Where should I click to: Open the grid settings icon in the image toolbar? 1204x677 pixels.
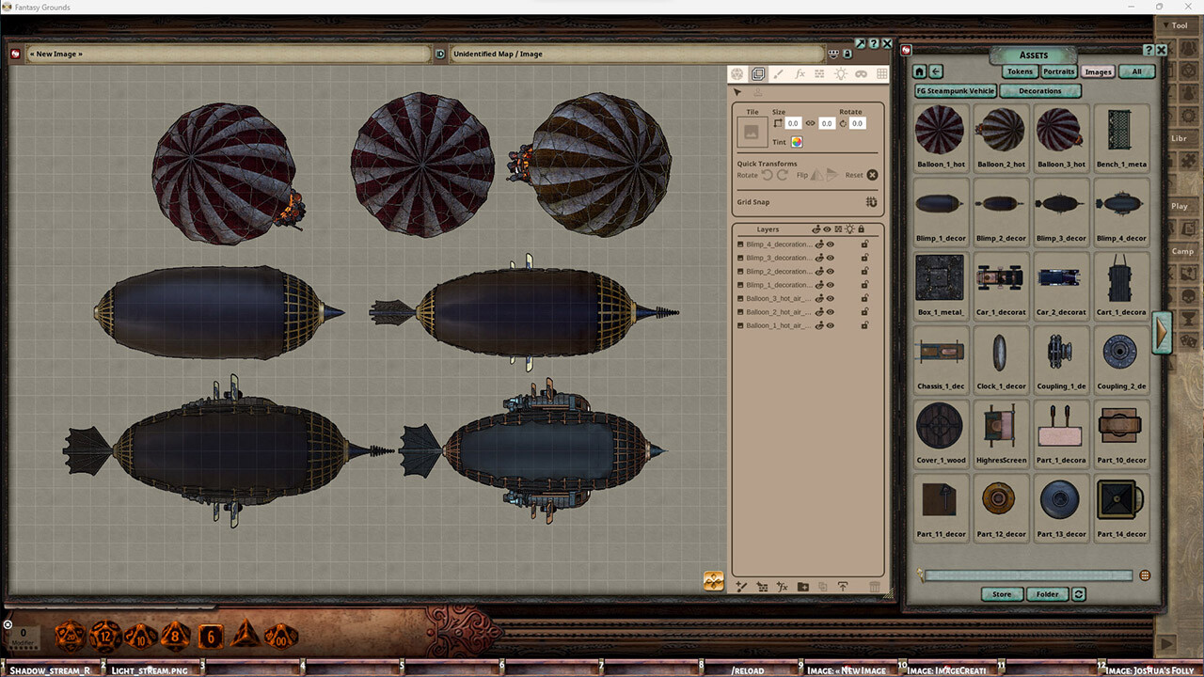pos(880,73)
